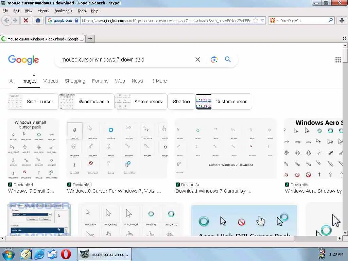This screenshot has height=261, width=348.
Task: Launch Internet Explorer from taskbar
Action: [x=39, y=254]
